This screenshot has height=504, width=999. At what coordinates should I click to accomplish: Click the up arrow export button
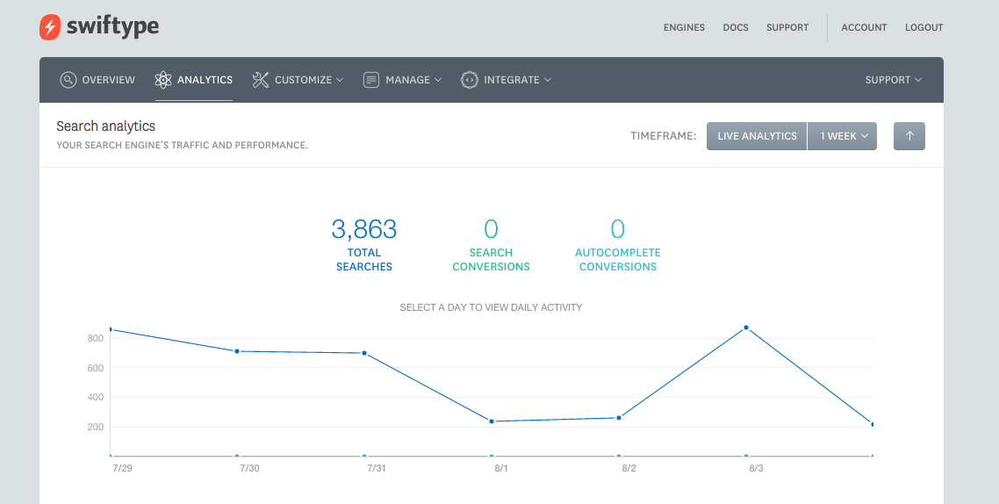pyautogui.click(x=909, y=136)
